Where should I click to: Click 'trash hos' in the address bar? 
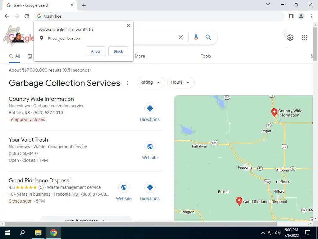[x=53, y=16]
